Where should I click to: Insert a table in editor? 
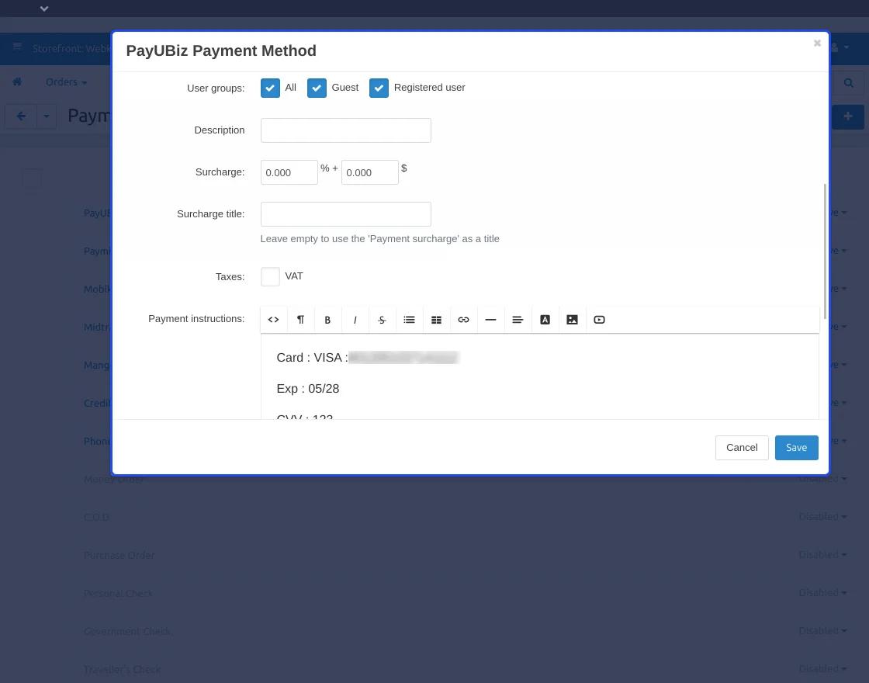pos(436,320)
